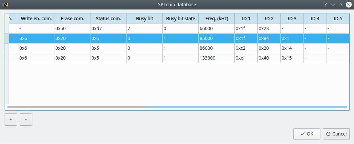The image size is (354, 144).
Task: Click the minus button to remove chip
Action: tap(26, 119)
